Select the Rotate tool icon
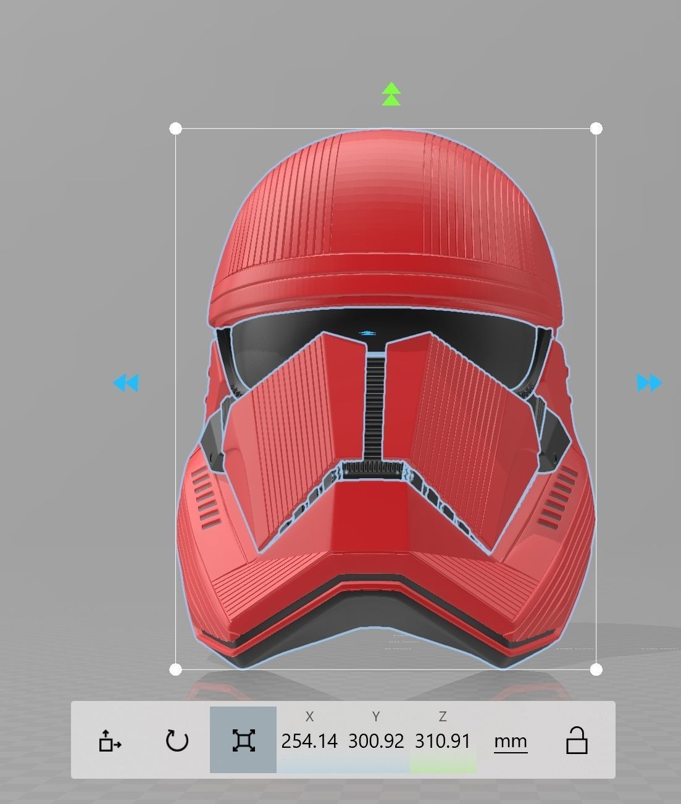Screen dimensions: 681x804 click(177, 740)
